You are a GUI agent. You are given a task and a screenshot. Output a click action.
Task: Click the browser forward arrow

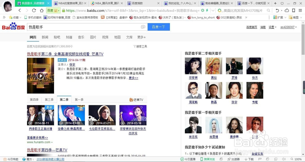tap(27, 10)
